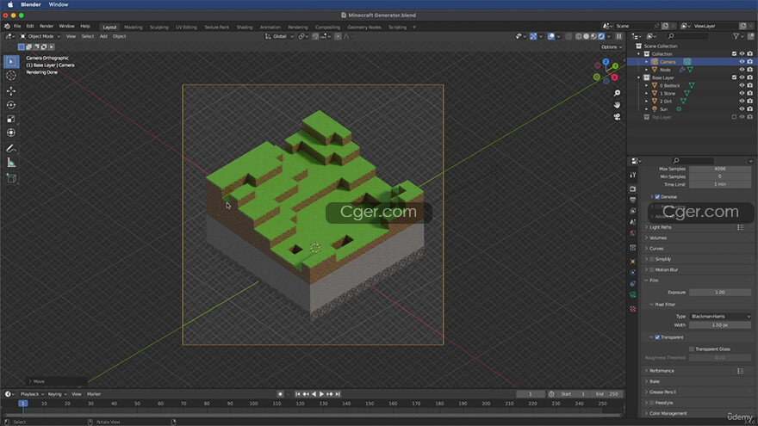
Task: Jump to the last frame
Action: pos(338,394)
